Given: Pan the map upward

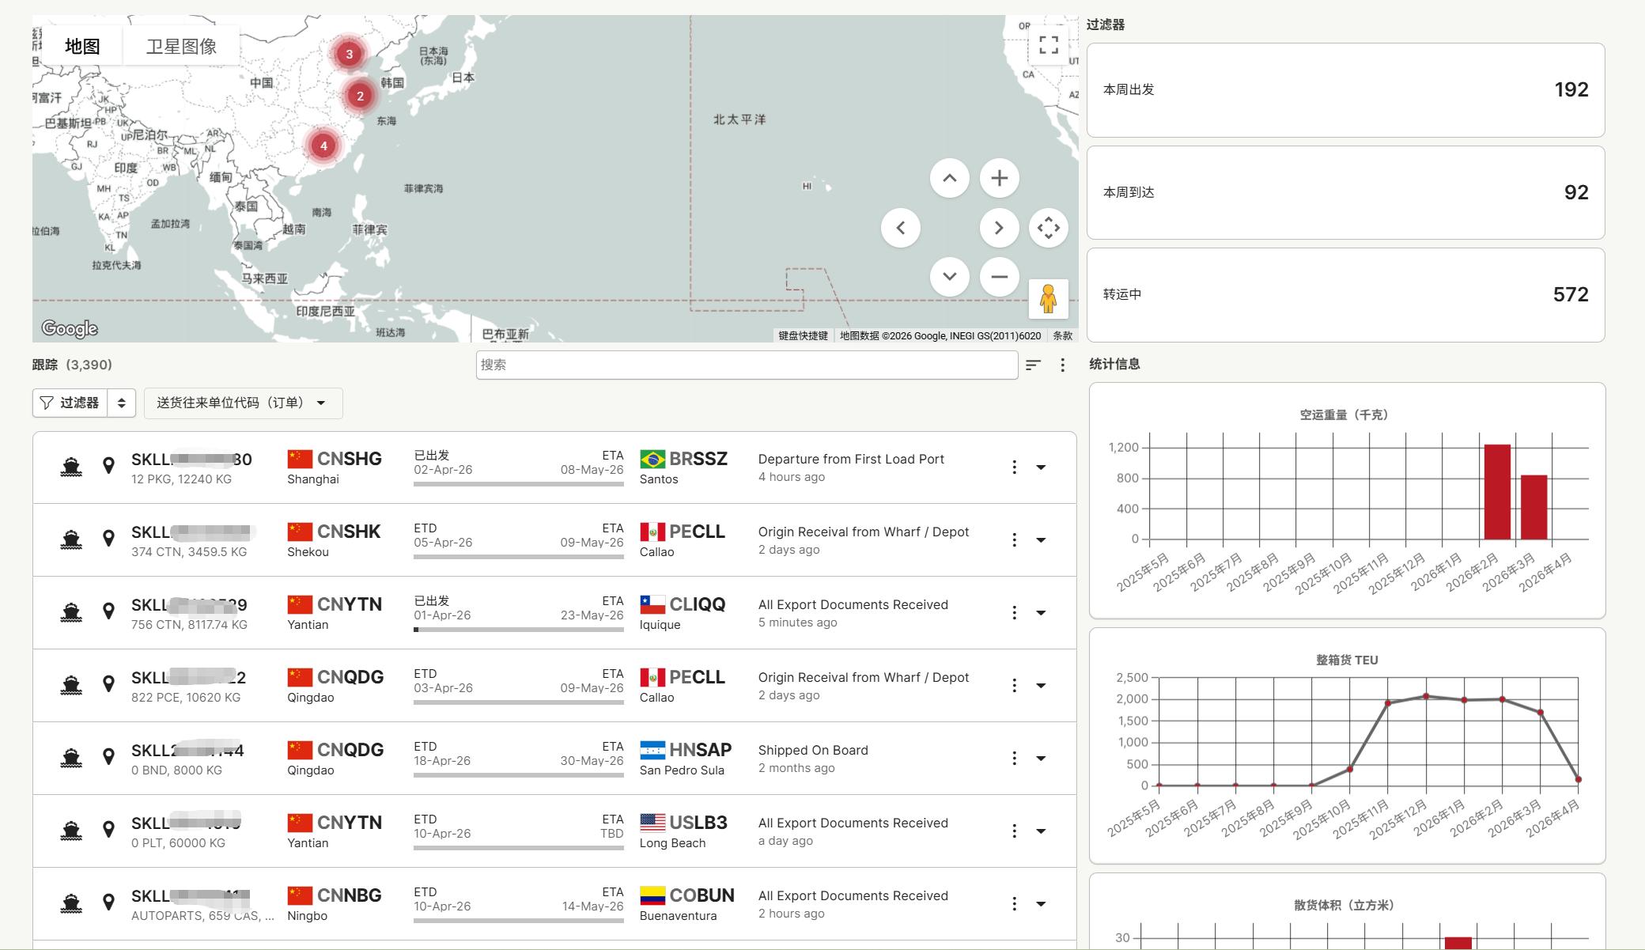Looking at the screenshot, I should tap(949, 178).
